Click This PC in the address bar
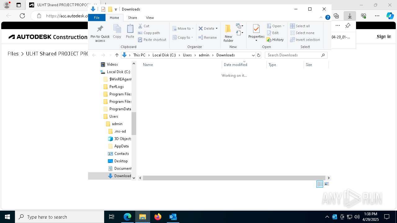Viewport: 397px width, 223px height. (x=139, y=55)
